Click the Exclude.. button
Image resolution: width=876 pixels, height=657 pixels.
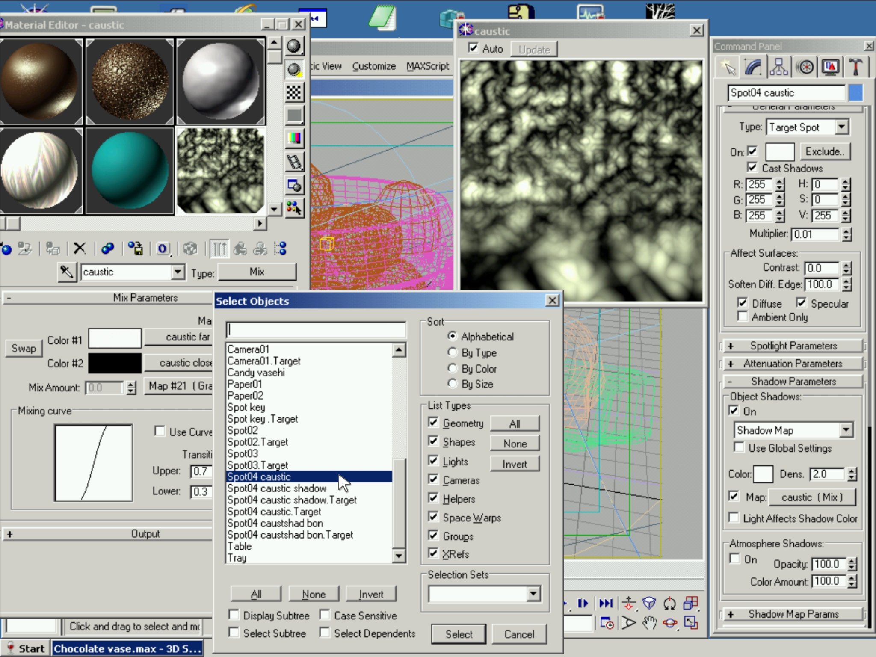point(825,151)
